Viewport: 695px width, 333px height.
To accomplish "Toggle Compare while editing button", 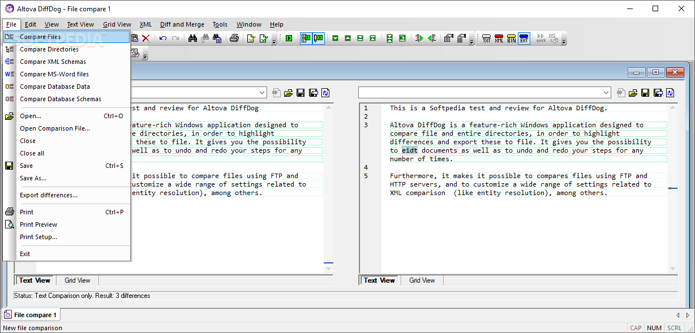I will click(318, 38).
